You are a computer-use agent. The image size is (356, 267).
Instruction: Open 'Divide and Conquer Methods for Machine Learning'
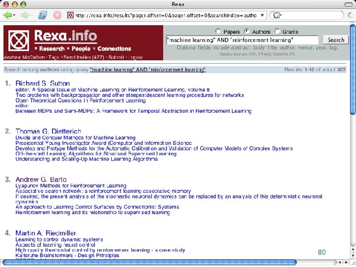(75, 137)
